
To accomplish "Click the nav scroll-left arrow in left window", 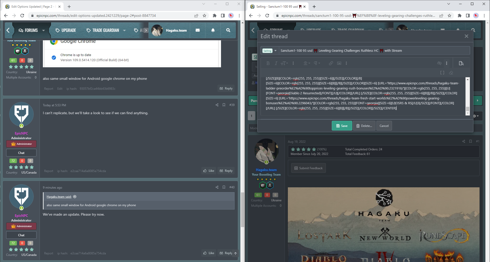I will [x=8, y=30].
